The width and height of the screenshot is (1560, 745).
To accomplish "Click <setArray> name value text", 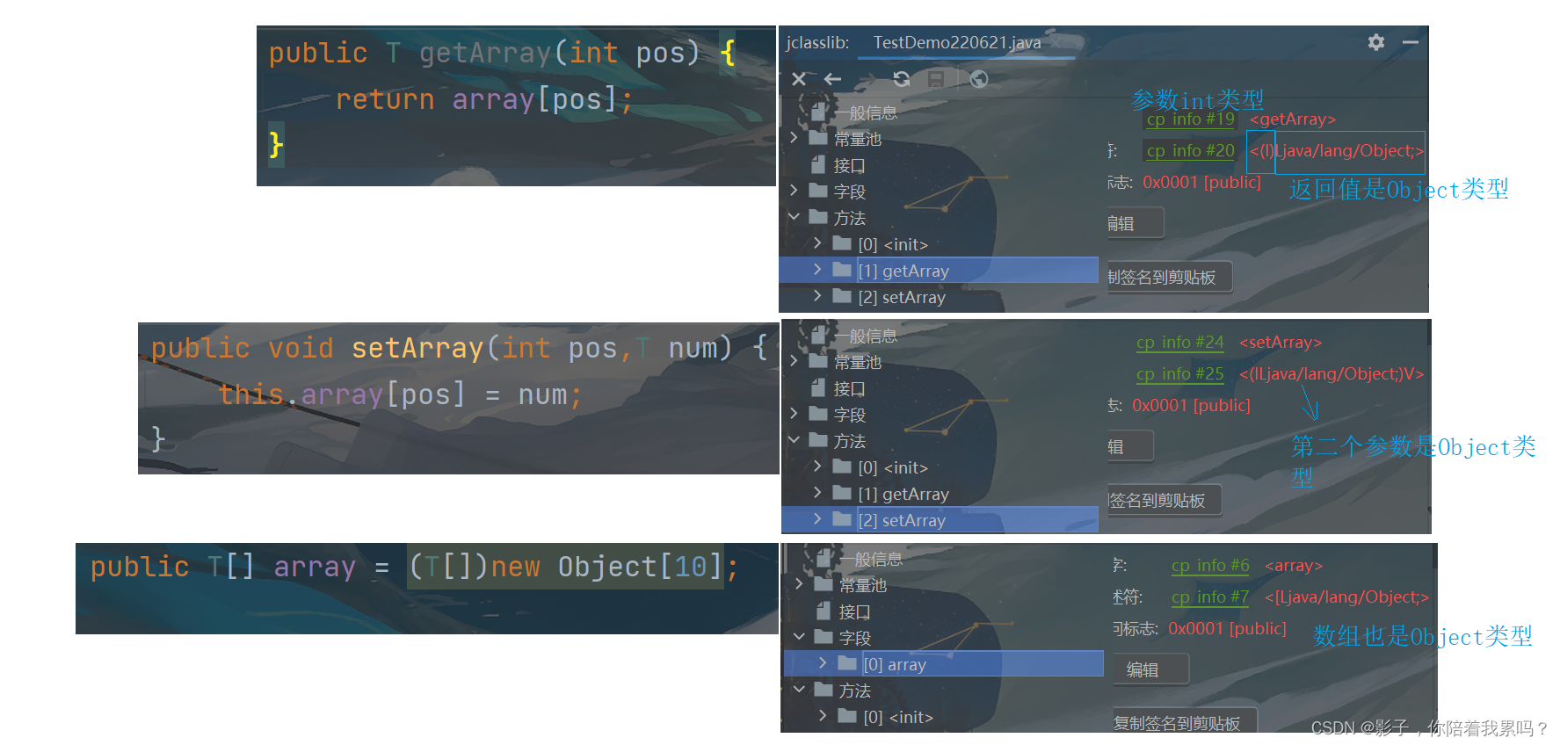I will 1281,343.
